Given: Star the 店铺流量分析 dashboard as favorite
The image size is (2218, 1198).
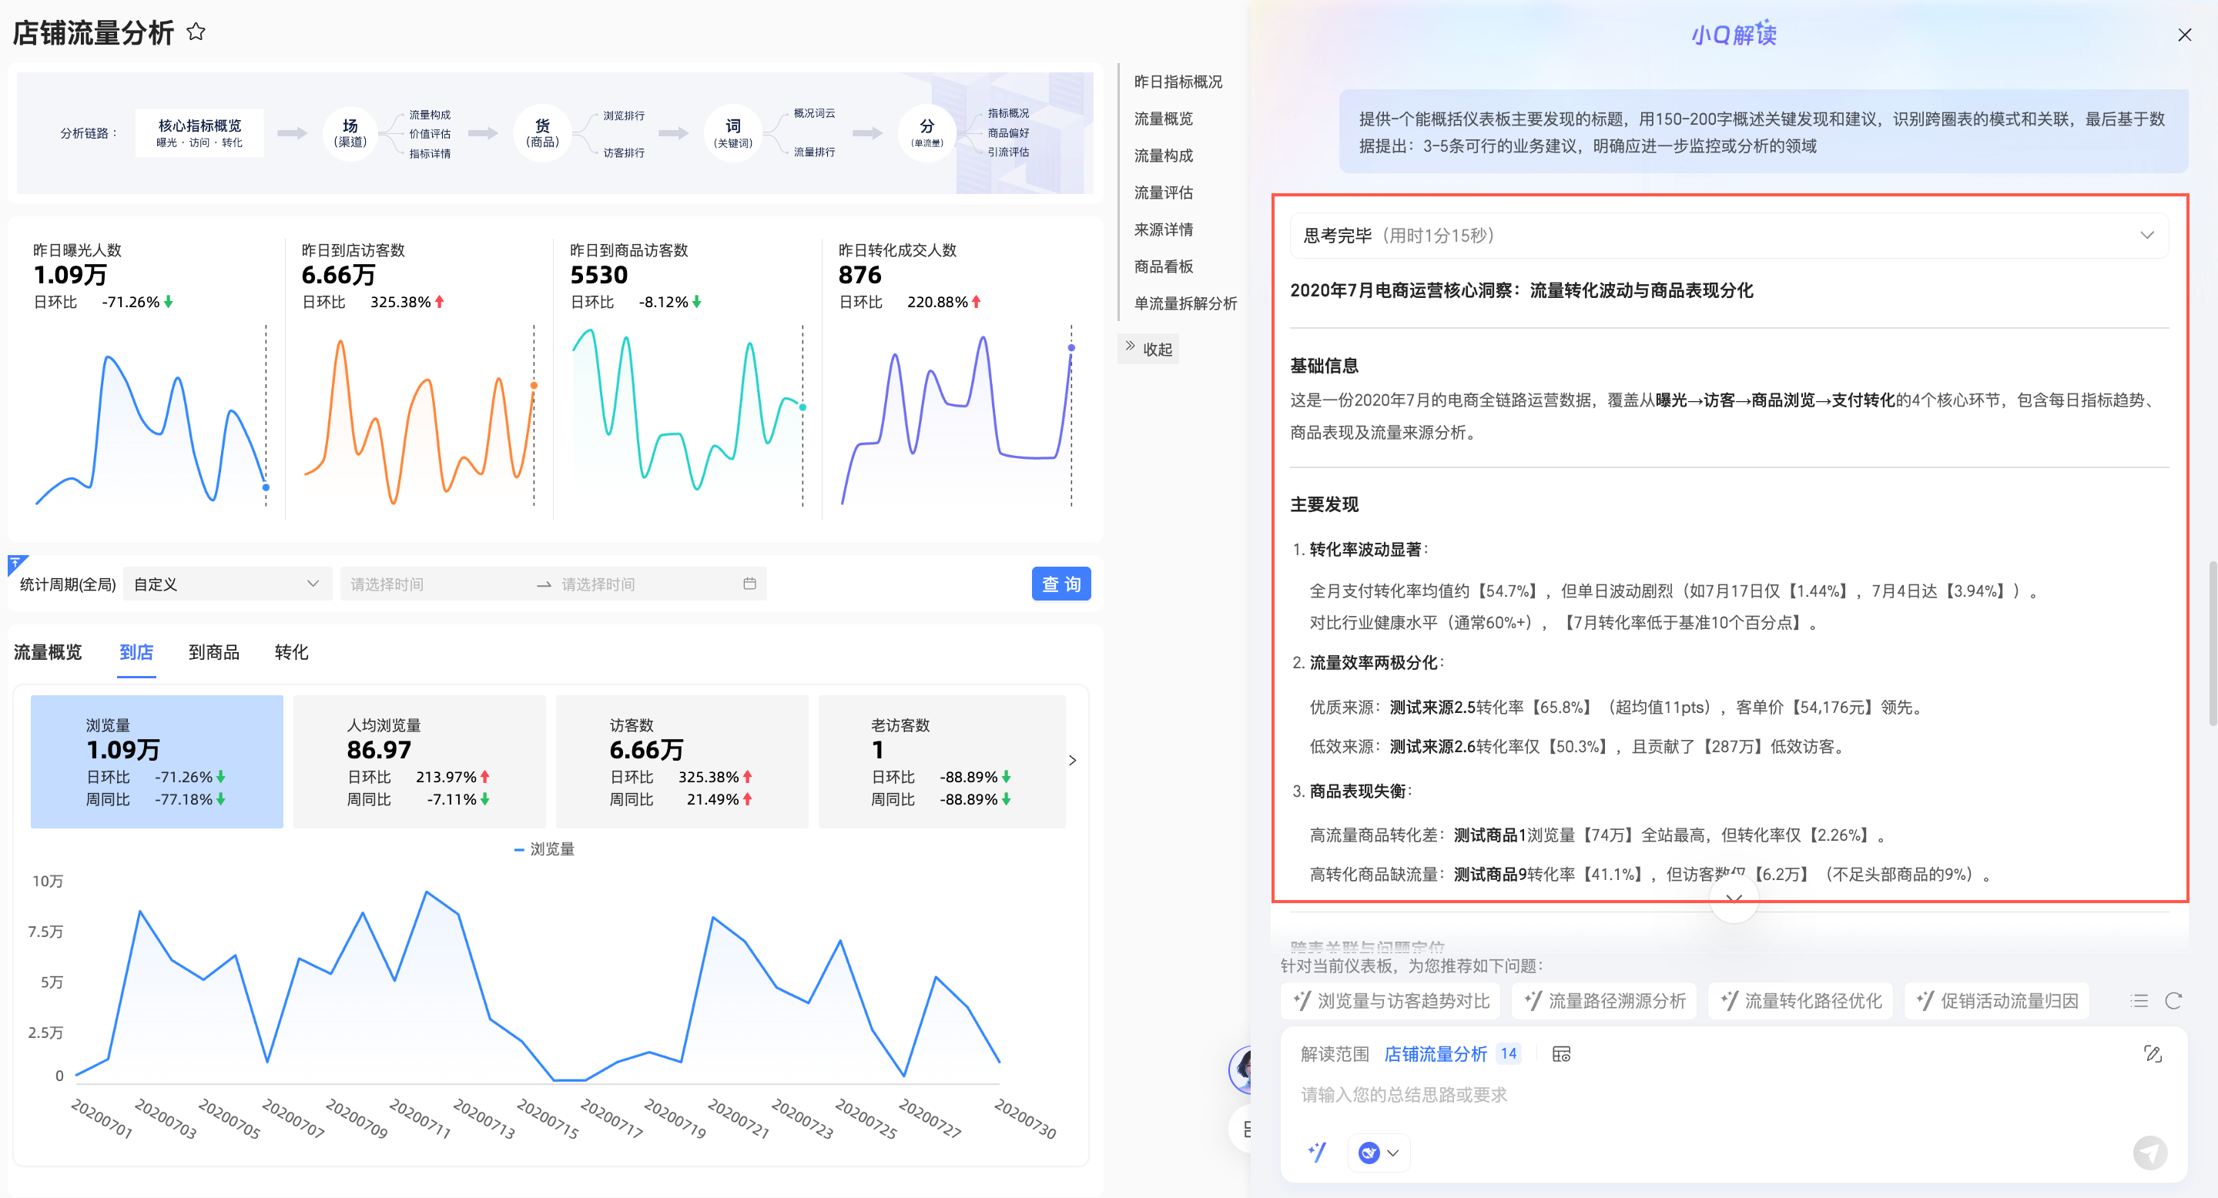Looking at the screenshot, I should [196, 32].
